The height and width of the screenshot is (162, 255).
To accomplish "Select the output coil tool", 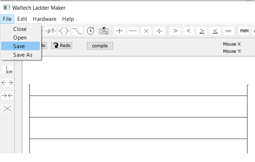I will pyautogui.click(x=64, y=31).
